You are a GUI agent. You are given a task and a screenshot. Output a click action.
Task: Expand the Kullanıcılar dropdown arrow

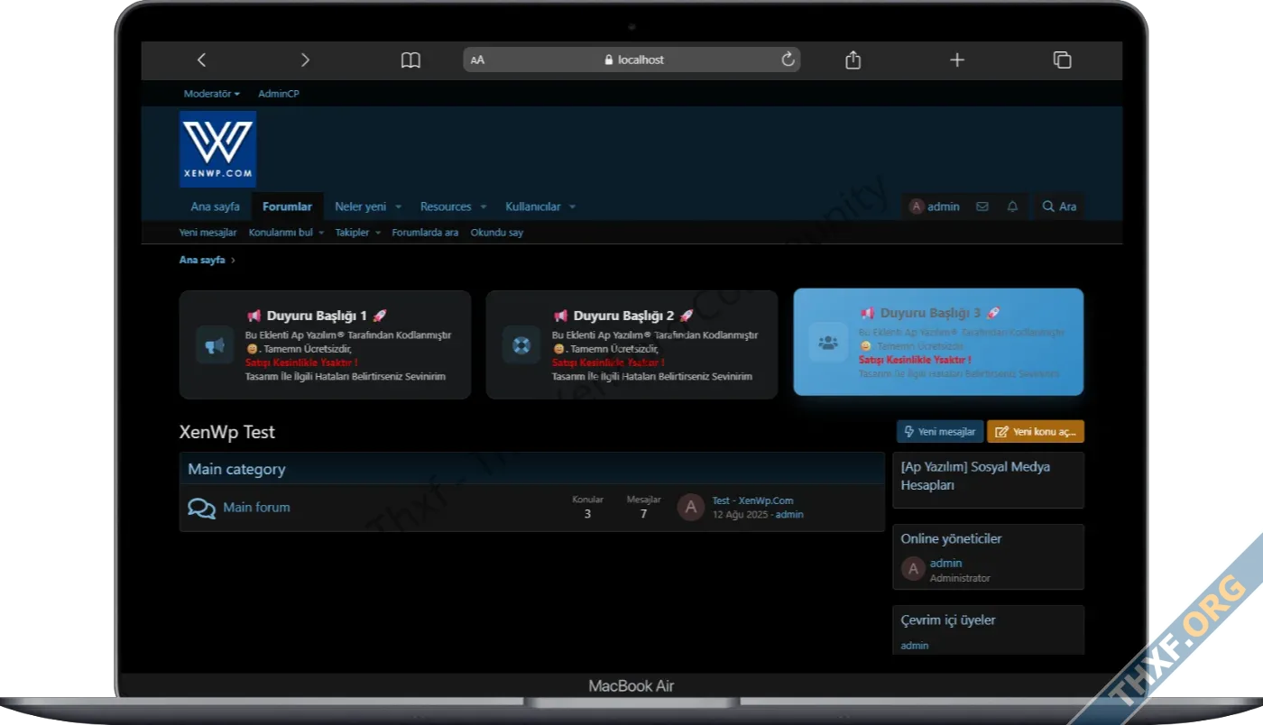pos(572,207)
